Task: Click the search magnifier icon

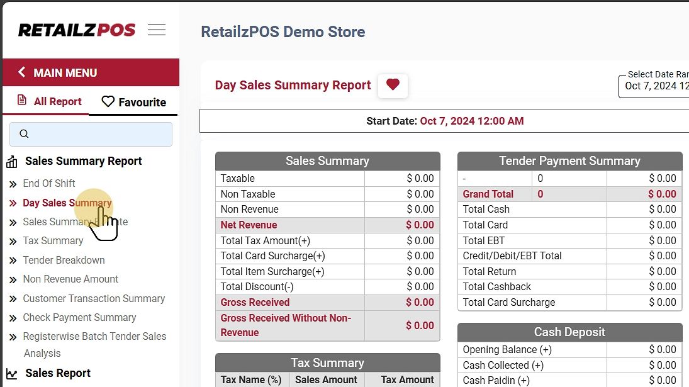Action: coord(25,134)
